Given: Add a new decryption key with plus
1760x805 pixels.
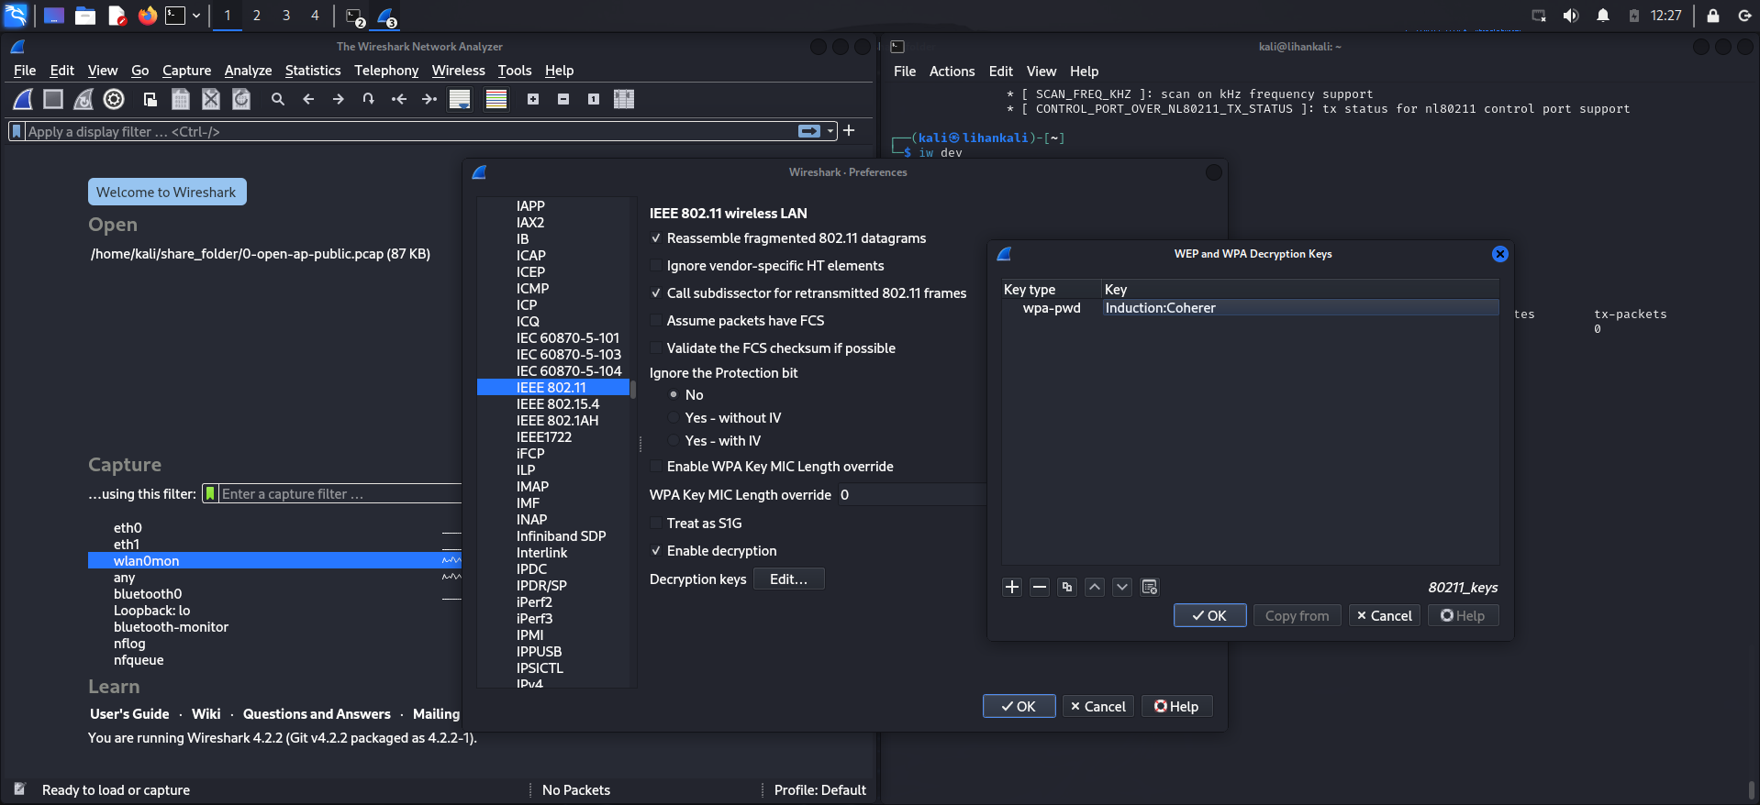Looking at the screenshot, I should coord(1012,587).
